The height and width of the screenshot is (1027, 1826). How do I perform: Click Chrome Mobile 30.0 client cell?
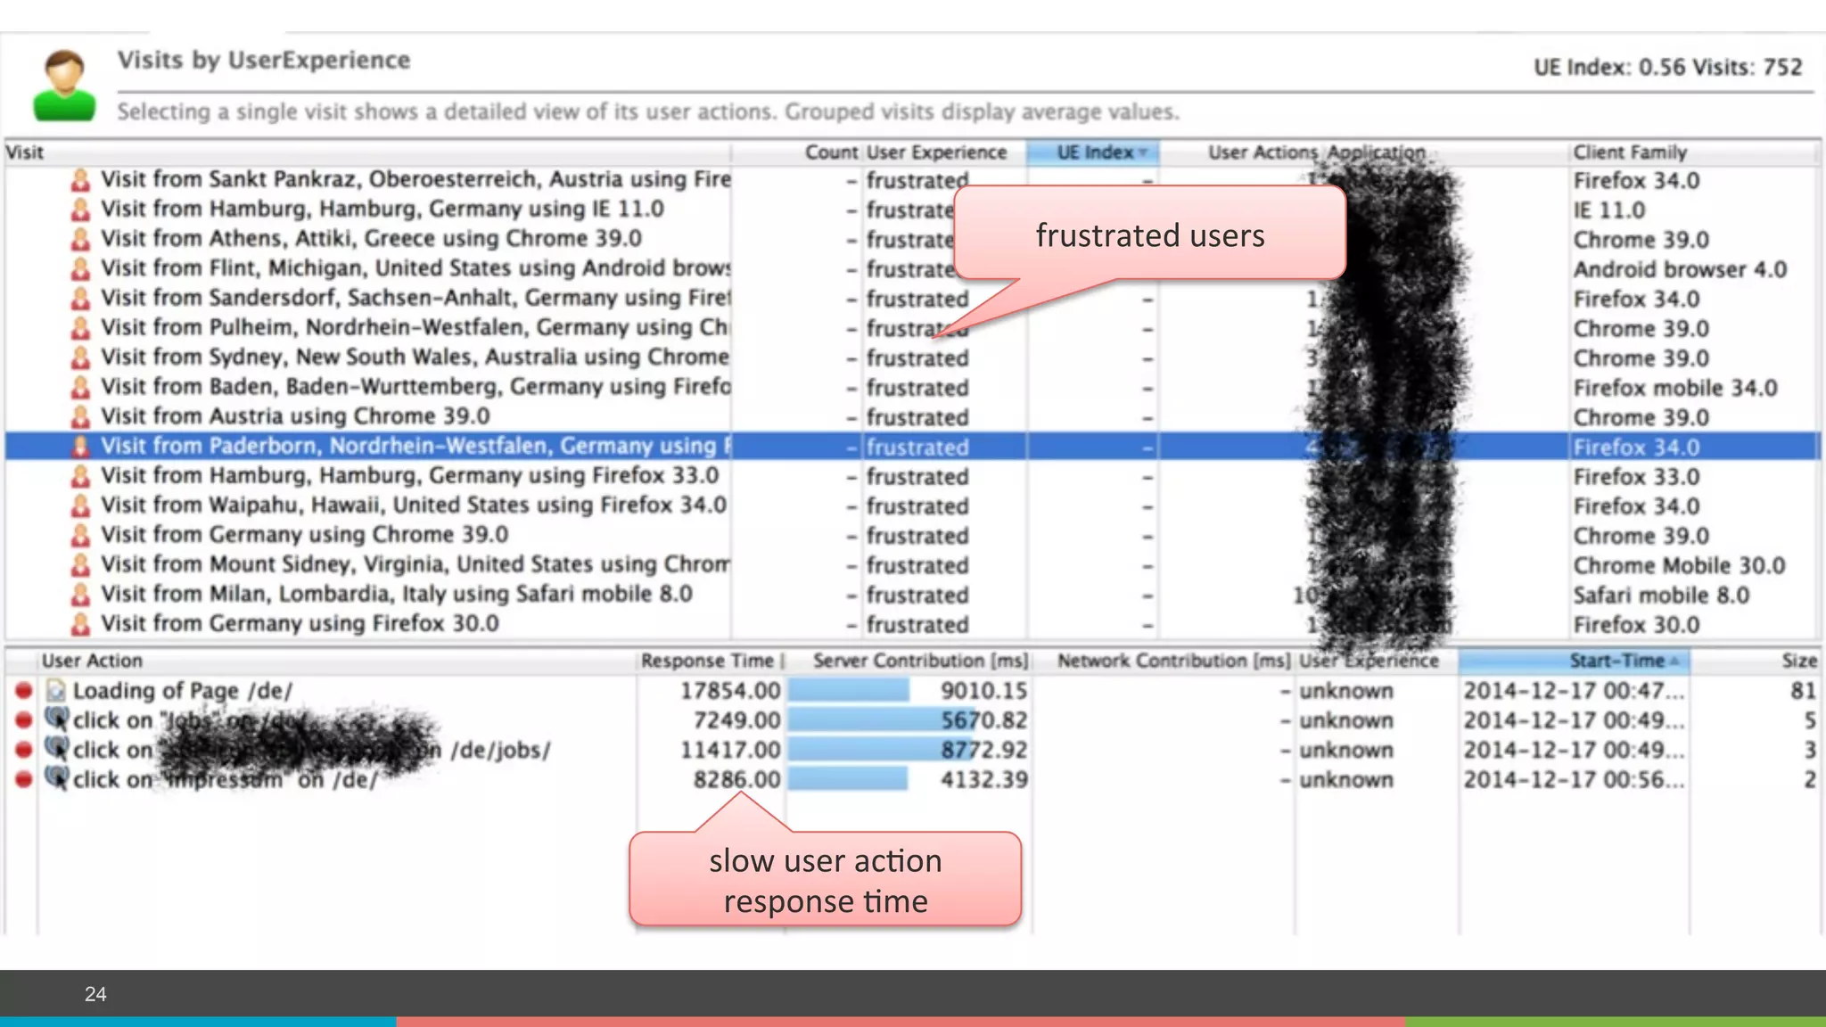1679,565
